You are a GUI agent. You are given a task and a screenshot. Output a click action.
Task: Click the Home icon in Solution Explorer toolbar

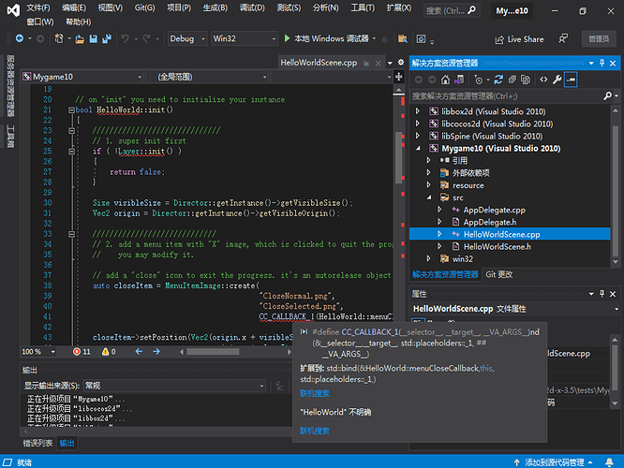(446, 80)
